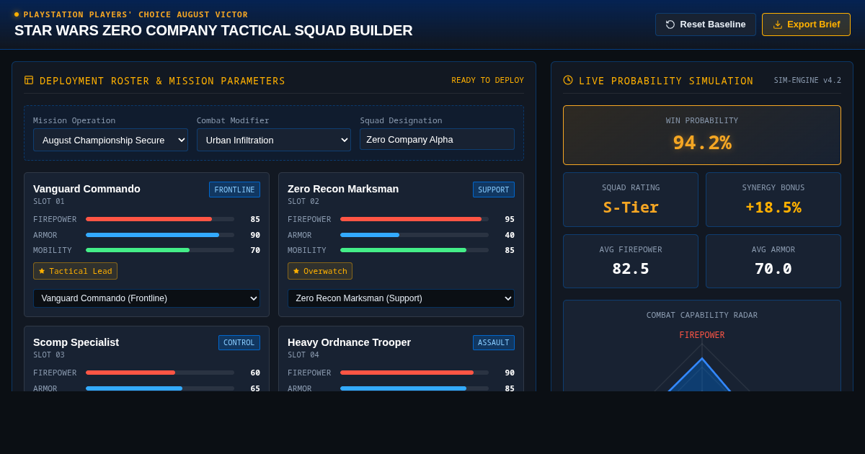
Task: Click the Squad Designation input field
Action: (438, 139)
